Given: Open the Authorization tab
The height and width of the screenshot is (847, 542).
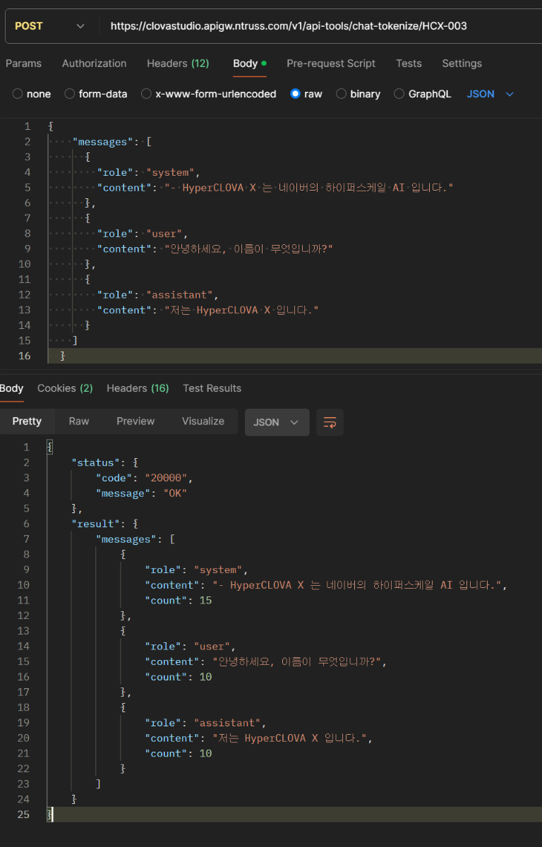Looking at the screenshot, I should (x=94, y=64).
